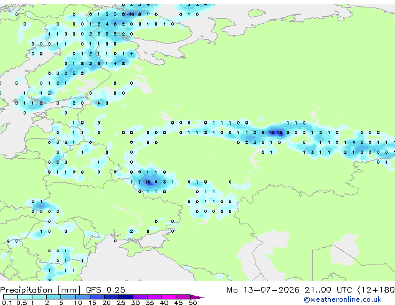This screenshot has height=305, width=395.
Task: Pick the 15–20 mm legend color swatch
Action: pos(97,297)
